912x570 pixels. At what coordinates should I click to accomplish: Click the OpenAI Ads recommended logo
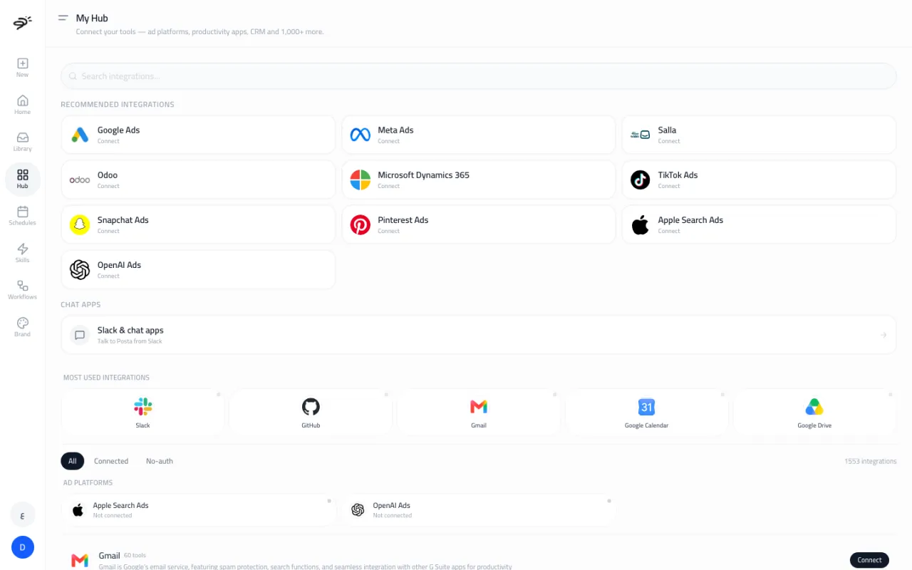(80, 269)
